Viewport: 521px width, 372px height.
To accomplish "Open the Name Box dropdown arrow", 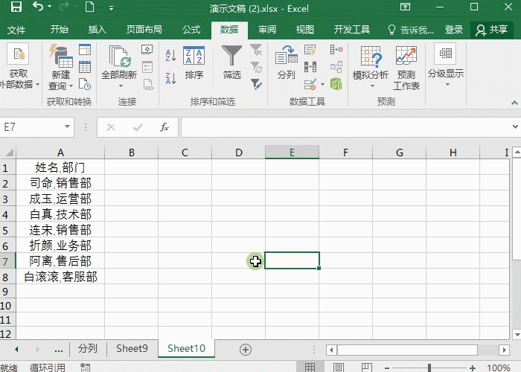I will tap(67, 126).
